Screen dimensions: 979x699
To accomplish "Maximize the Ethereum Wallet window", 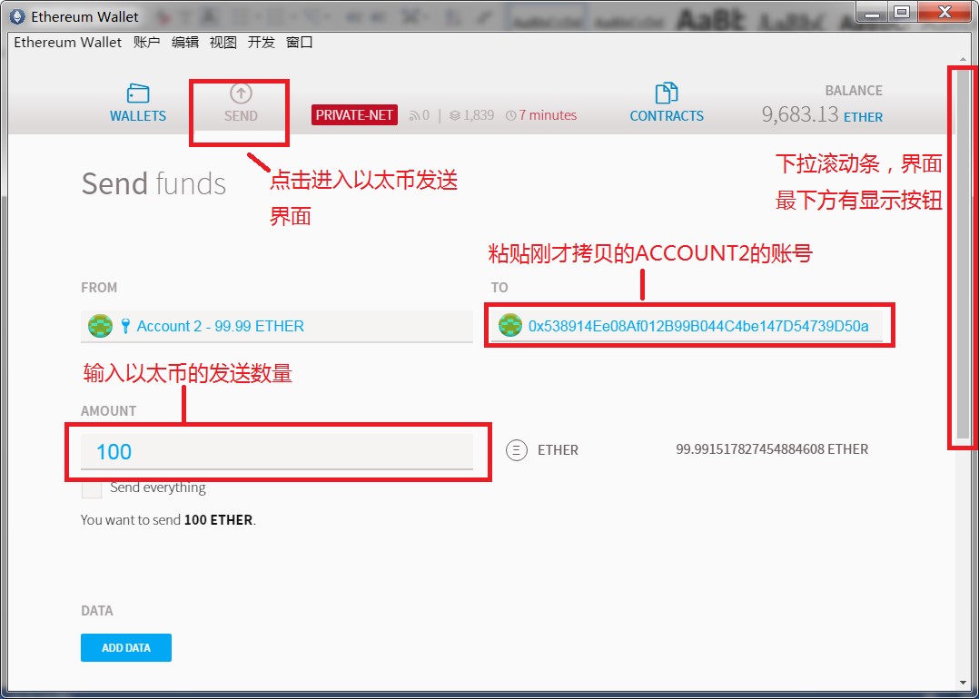I will point(901,13).
